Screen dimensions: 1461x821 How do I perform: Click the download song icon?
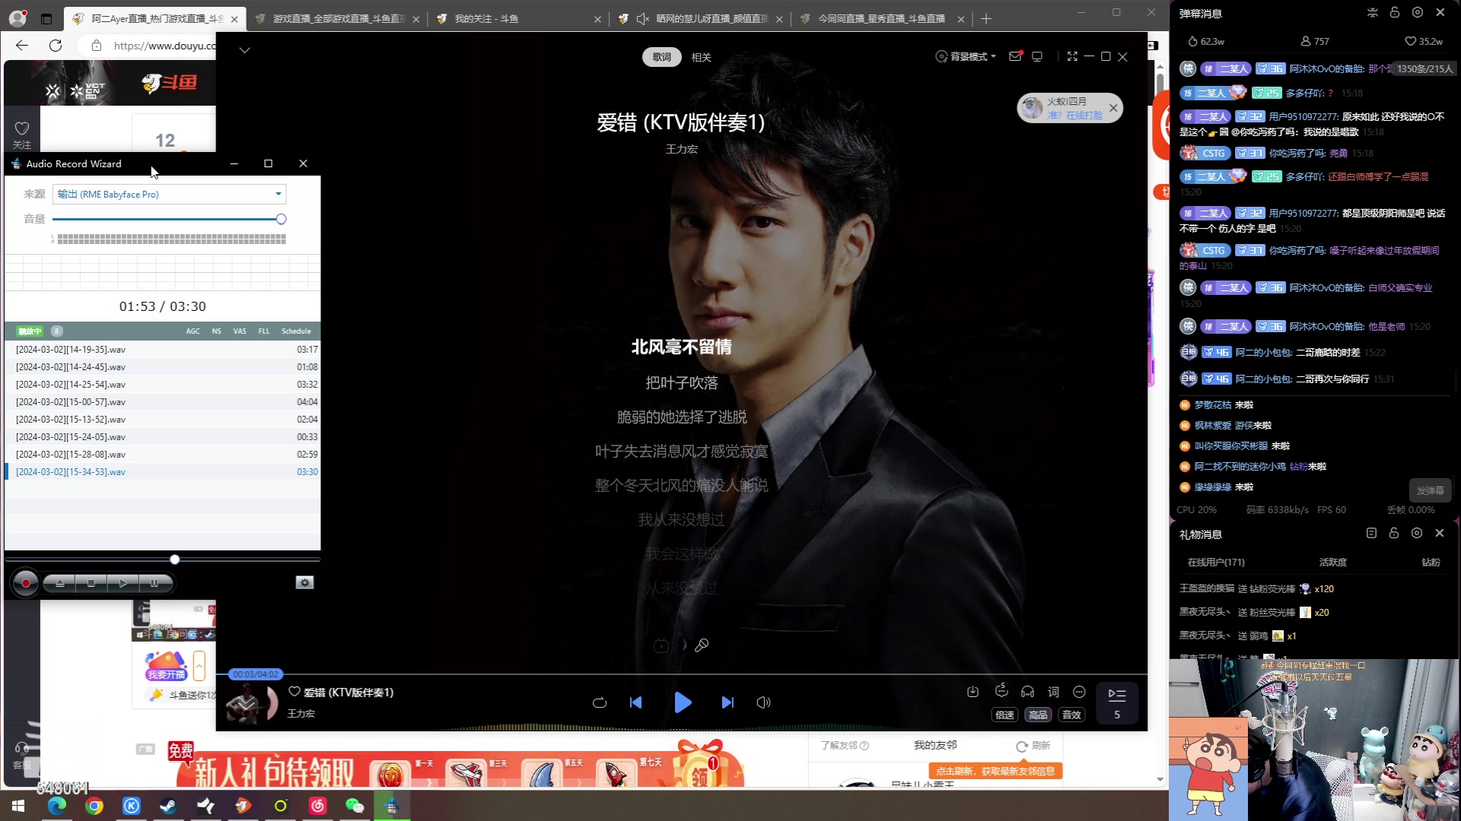coord(972,692)
